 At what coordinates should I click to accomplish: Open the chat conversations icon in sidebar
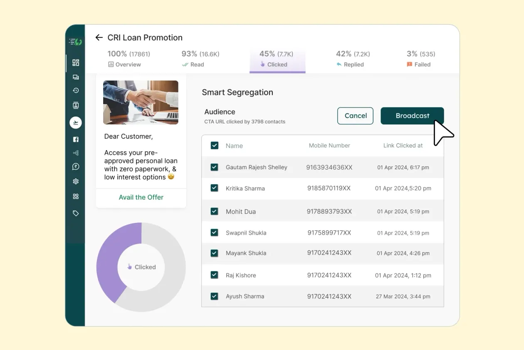coord(76,76)
